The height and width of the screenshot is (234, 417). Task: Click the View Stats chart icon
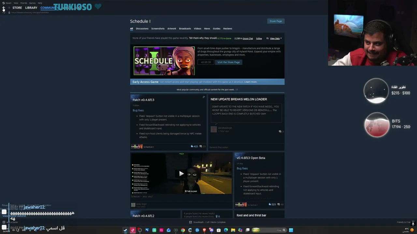268,38
